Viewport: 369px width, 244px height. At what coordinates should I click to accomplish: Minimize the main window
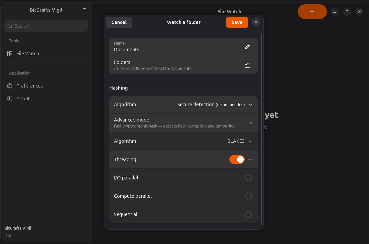[334, 12]
